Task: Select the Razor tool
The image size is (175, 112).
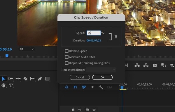Action: coord(25,79)
